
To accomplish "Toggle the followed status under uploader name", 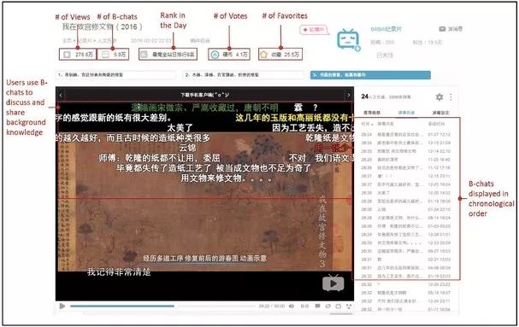I will pyautogui.click(x=385, y=55).
